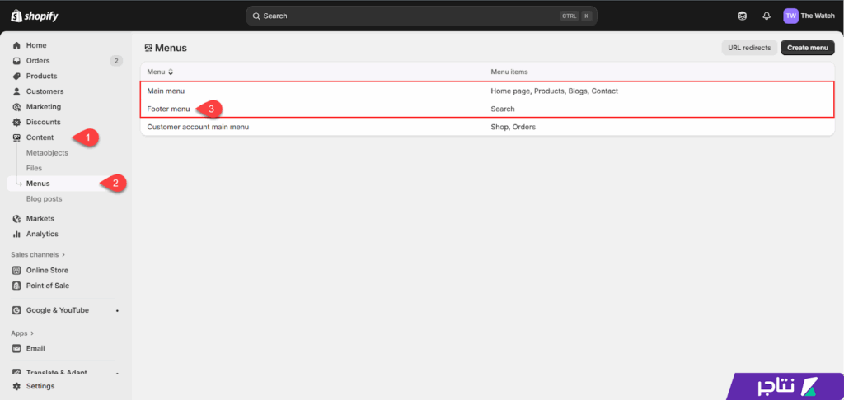Select Metaobjects in the Content submenu

47,152
